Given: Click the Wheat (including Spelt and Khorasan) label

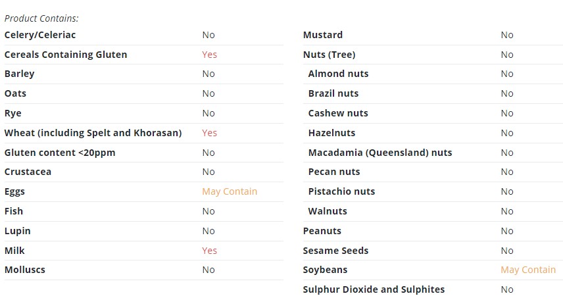Looking at the screenshot, I should click(93, 133).
